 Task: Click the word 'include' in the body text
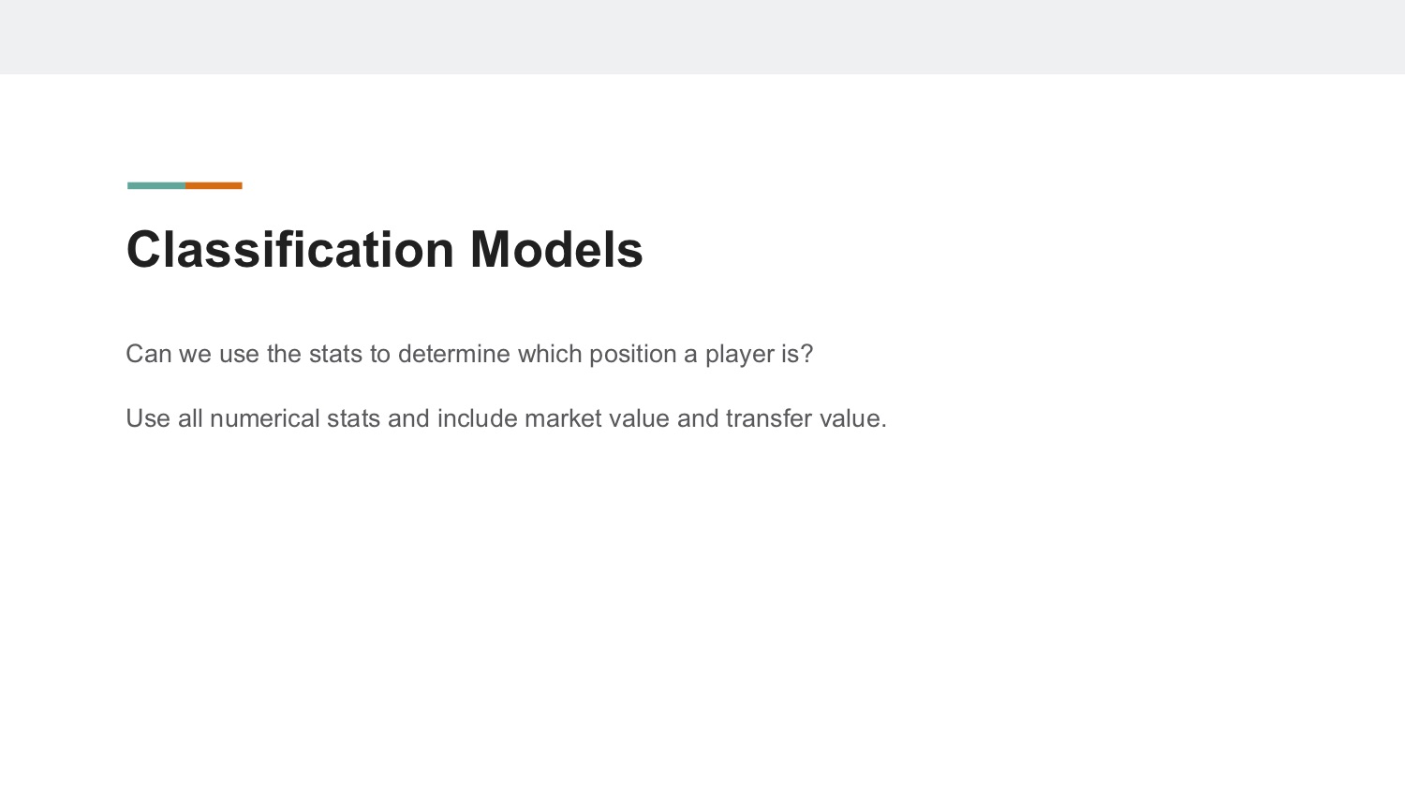(477, 418)
